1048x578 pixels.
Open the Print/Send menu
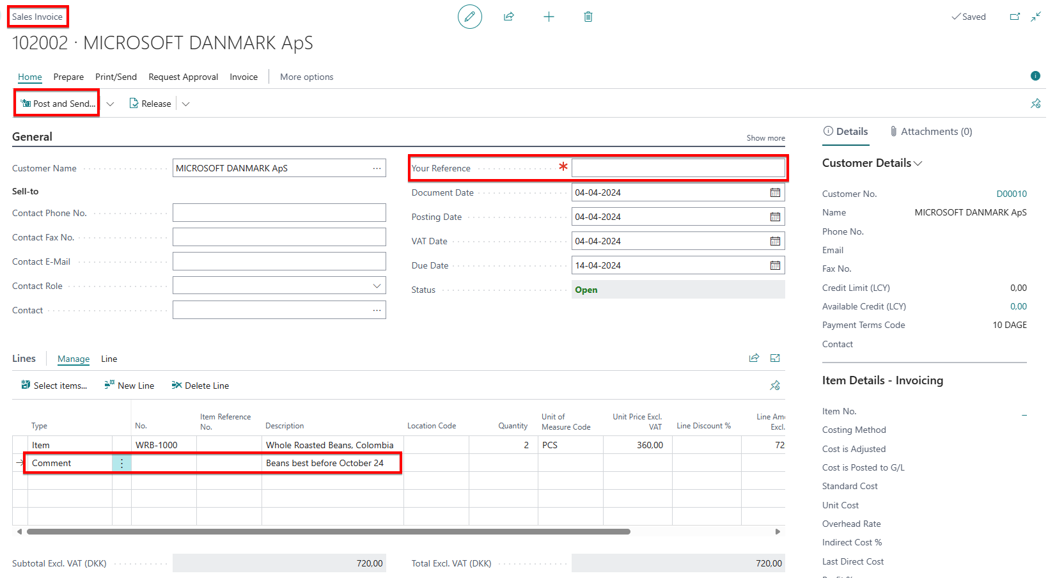click(116, 77)
